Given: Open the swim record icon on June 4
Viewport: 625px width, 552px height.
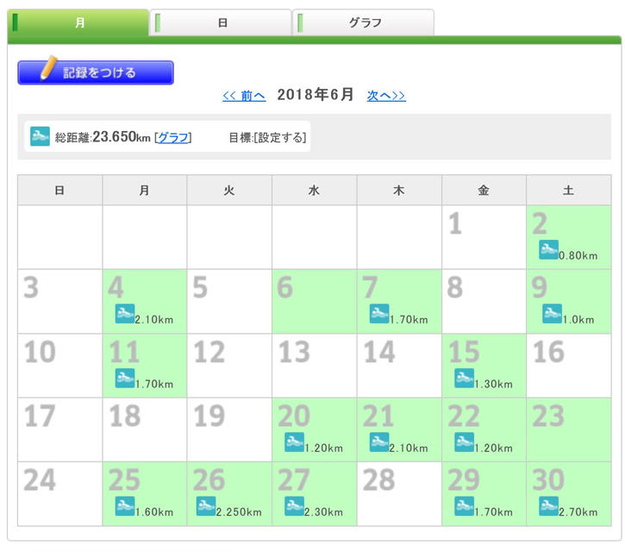Looking at the screenshot, I should click(125, 314).
